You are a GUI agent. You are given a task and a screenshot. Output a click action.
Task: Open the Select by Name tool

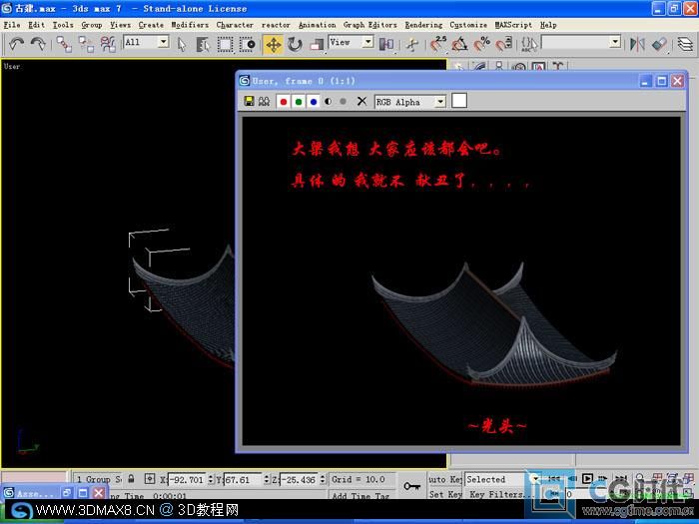click(203, 44)
